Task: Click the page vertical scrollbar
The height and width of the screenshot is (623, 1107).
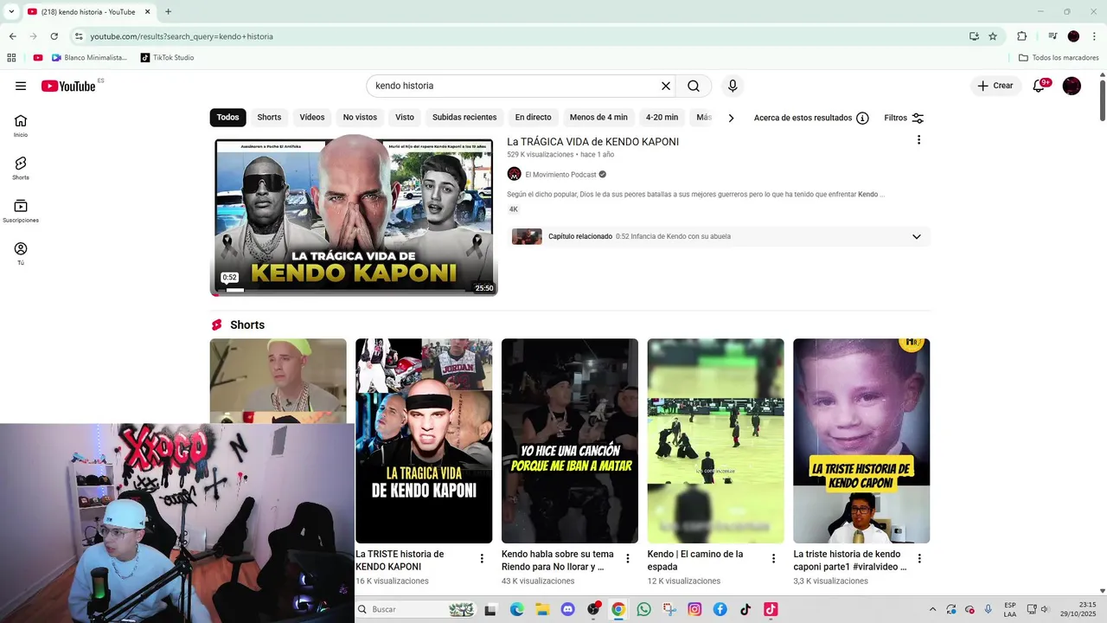Action: tap(1102, 100)
